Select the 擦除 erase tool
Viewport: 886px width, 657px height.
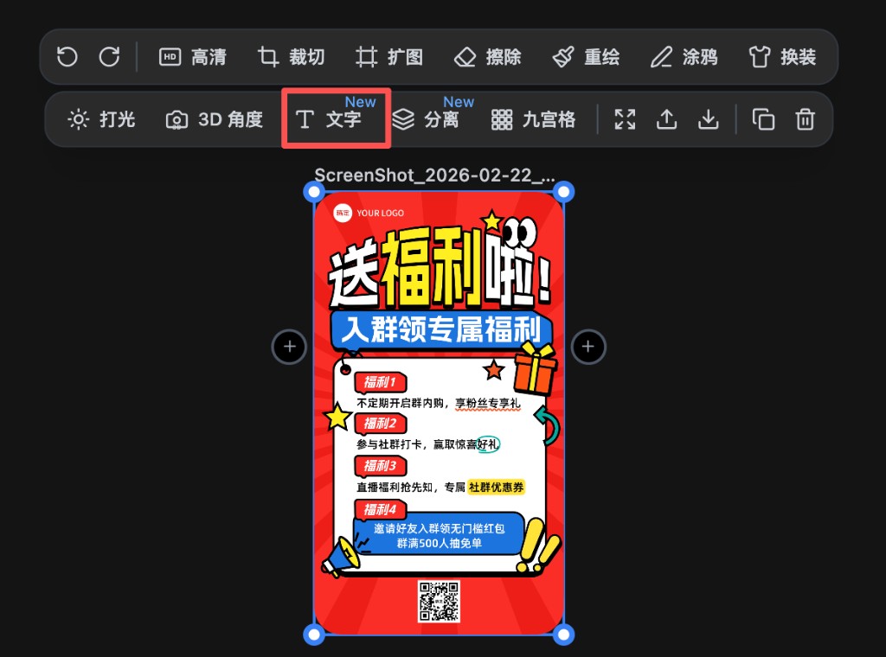point(488,56)
